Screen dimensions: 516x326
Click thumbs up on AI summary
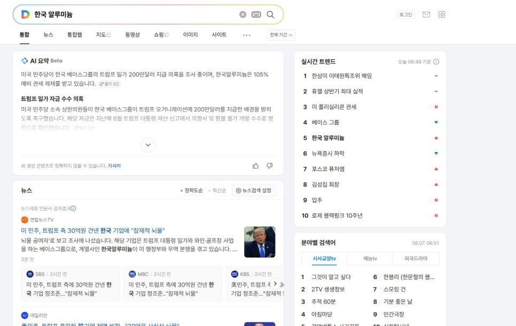(255, 166)
